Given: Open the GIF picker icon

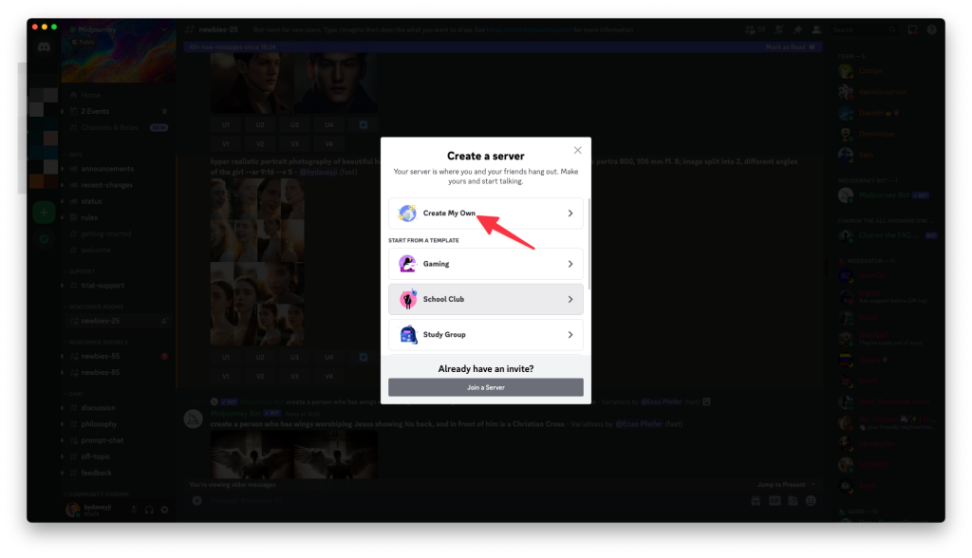Looking at the screenshot, I should coord(775,501).
